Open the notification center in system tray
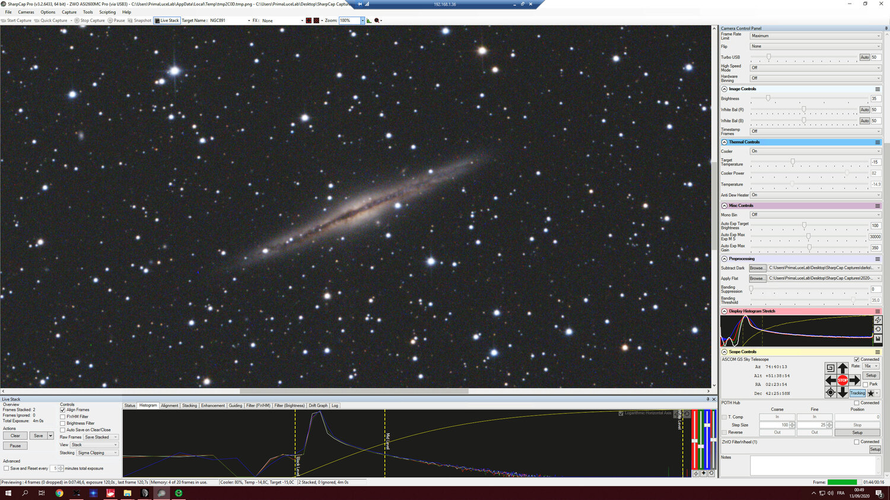 879,493
